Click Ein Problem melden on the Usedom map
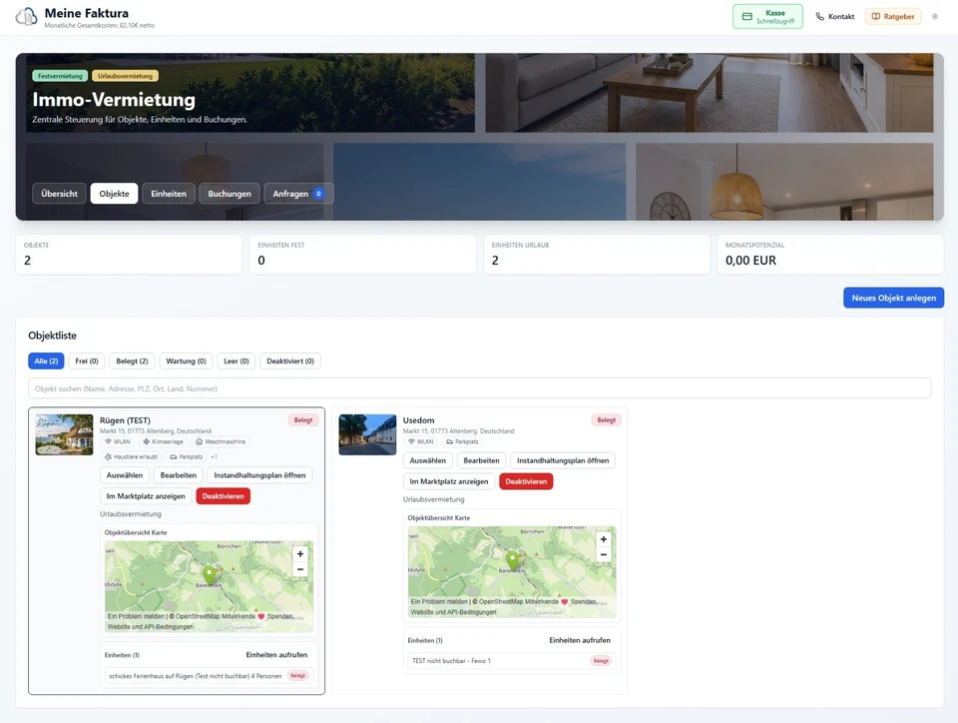 point(439,602)
